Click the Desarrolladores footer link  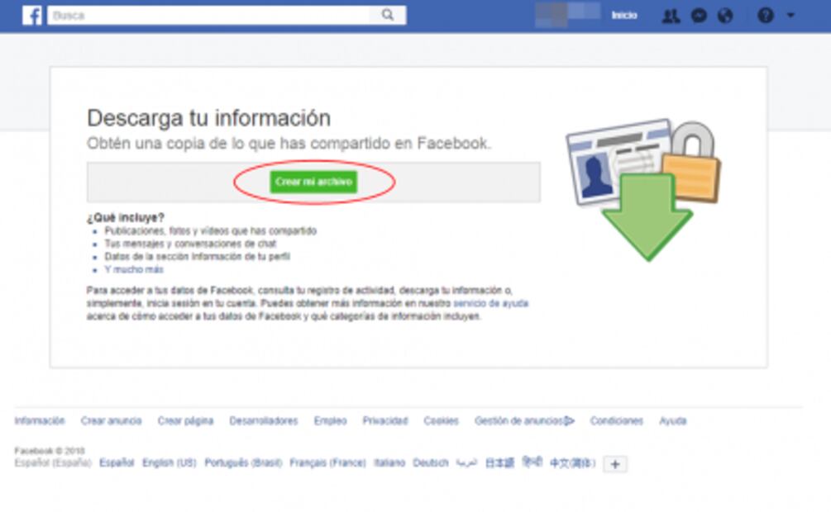(263, 421)
